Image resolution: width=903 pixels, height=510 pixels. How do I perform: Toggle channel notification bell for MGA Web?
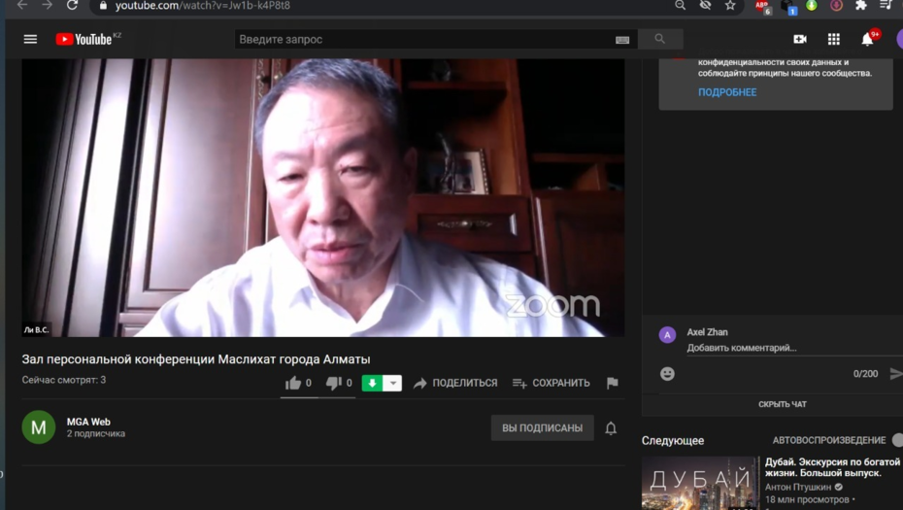point(611,427)
